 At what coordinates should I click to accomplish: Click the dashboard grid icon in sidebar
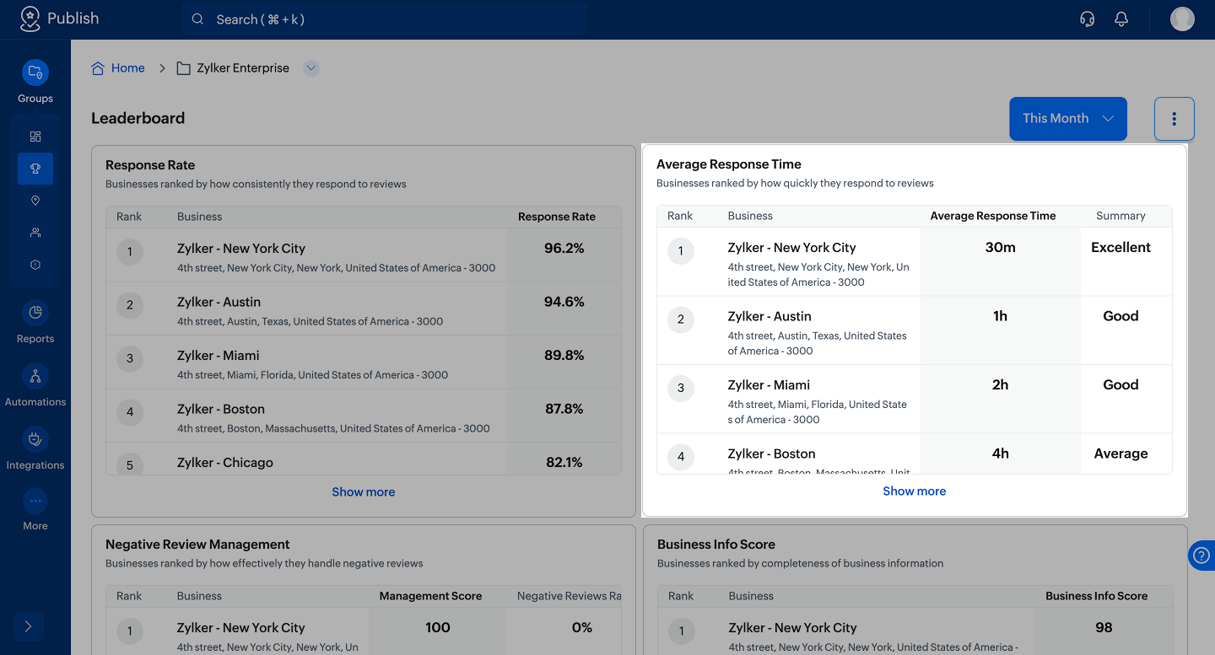point(35,137)
